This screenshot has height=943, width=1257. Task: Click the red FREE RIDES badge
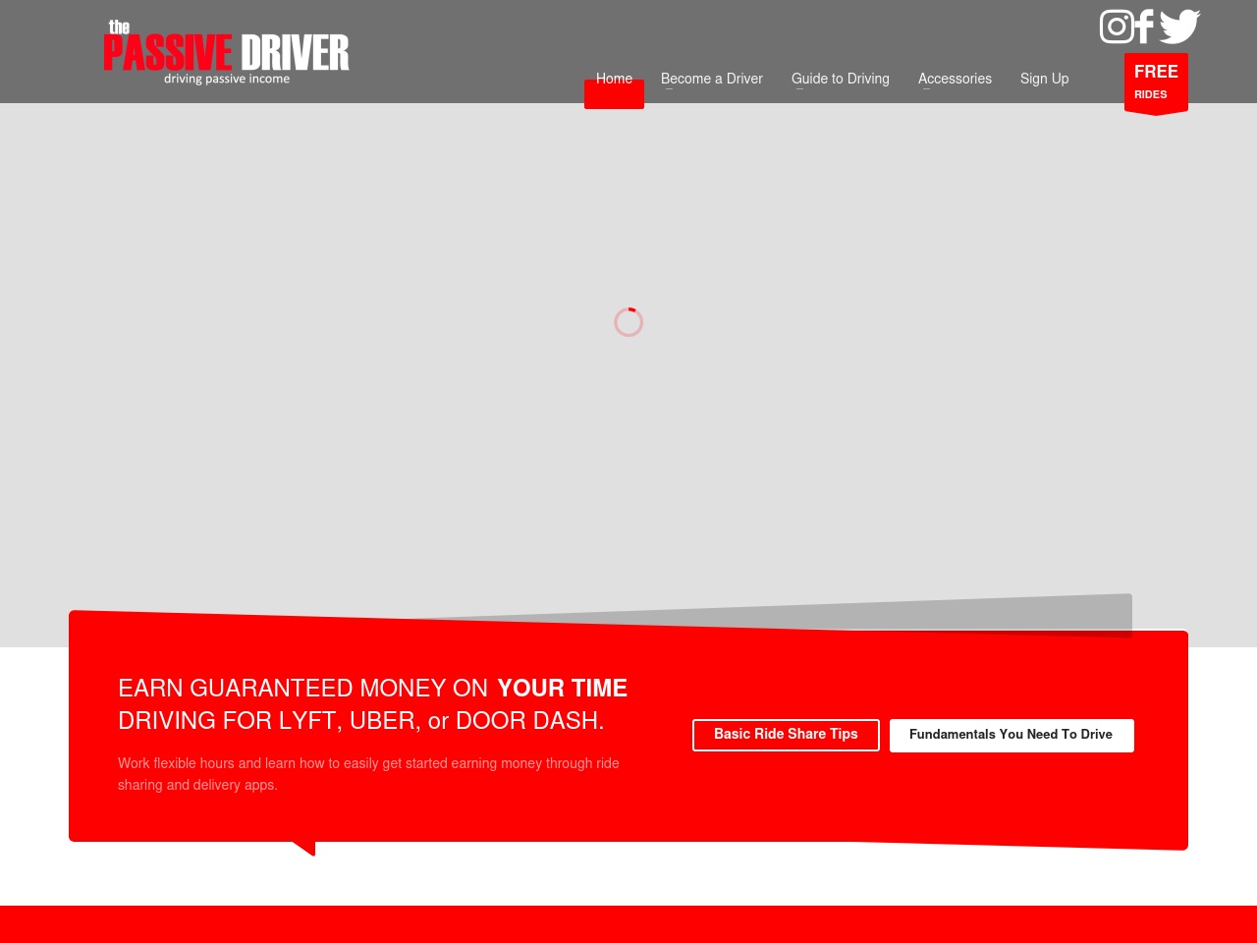click(1156, 83)
